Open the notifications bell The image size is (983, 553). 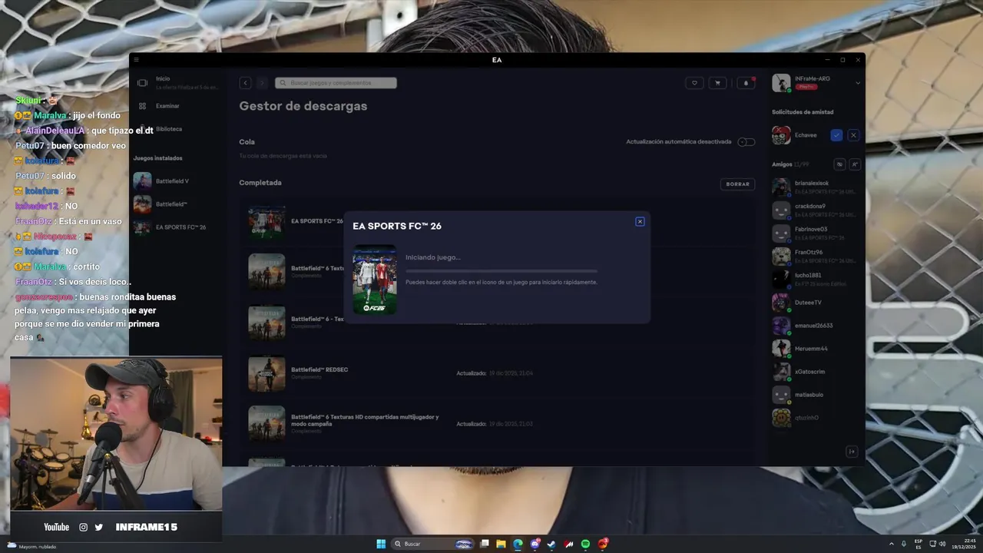746,83
